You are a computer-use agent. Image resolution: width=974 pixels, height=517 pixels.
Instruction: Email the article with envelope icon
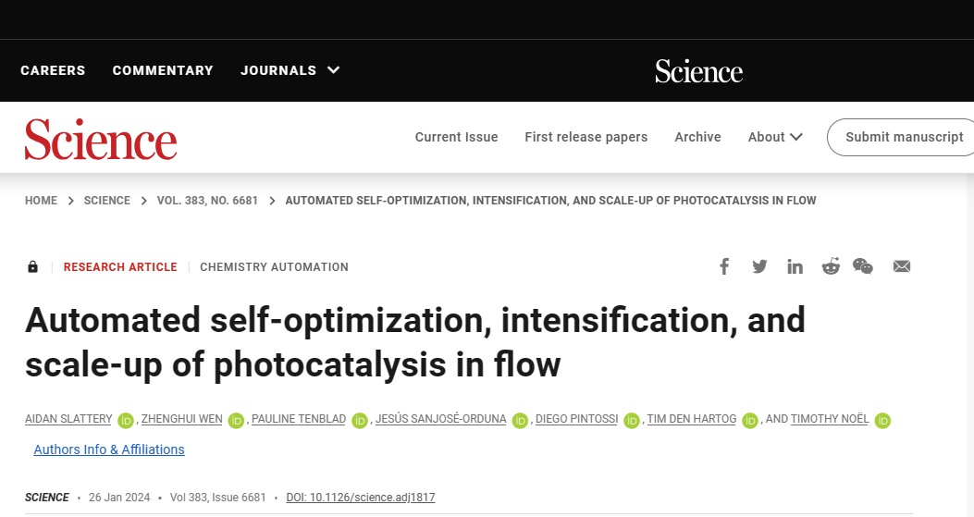(x=902, y=266)
